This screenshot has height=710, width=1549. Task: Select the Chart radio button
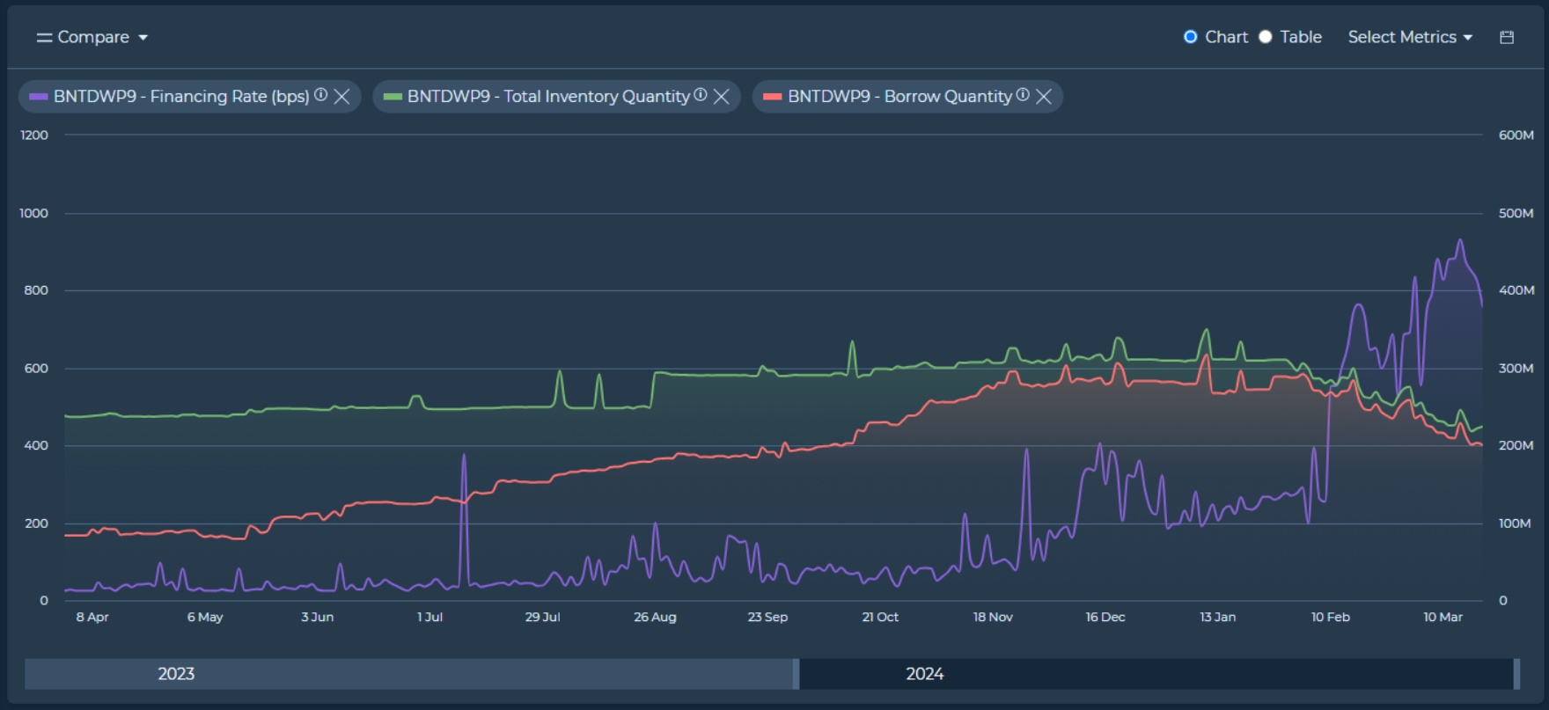[1191, 37]
